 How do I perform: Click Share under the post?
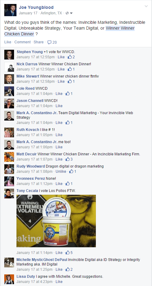coord(38,42)
